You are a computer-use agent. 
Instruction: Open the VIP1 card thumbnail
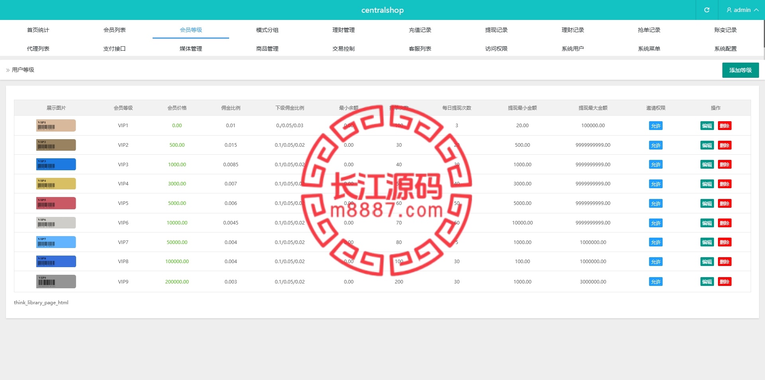click(56, 126)
